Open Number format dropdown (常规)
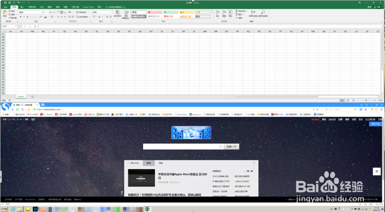385x212 pixels. (x=111, y=12)
